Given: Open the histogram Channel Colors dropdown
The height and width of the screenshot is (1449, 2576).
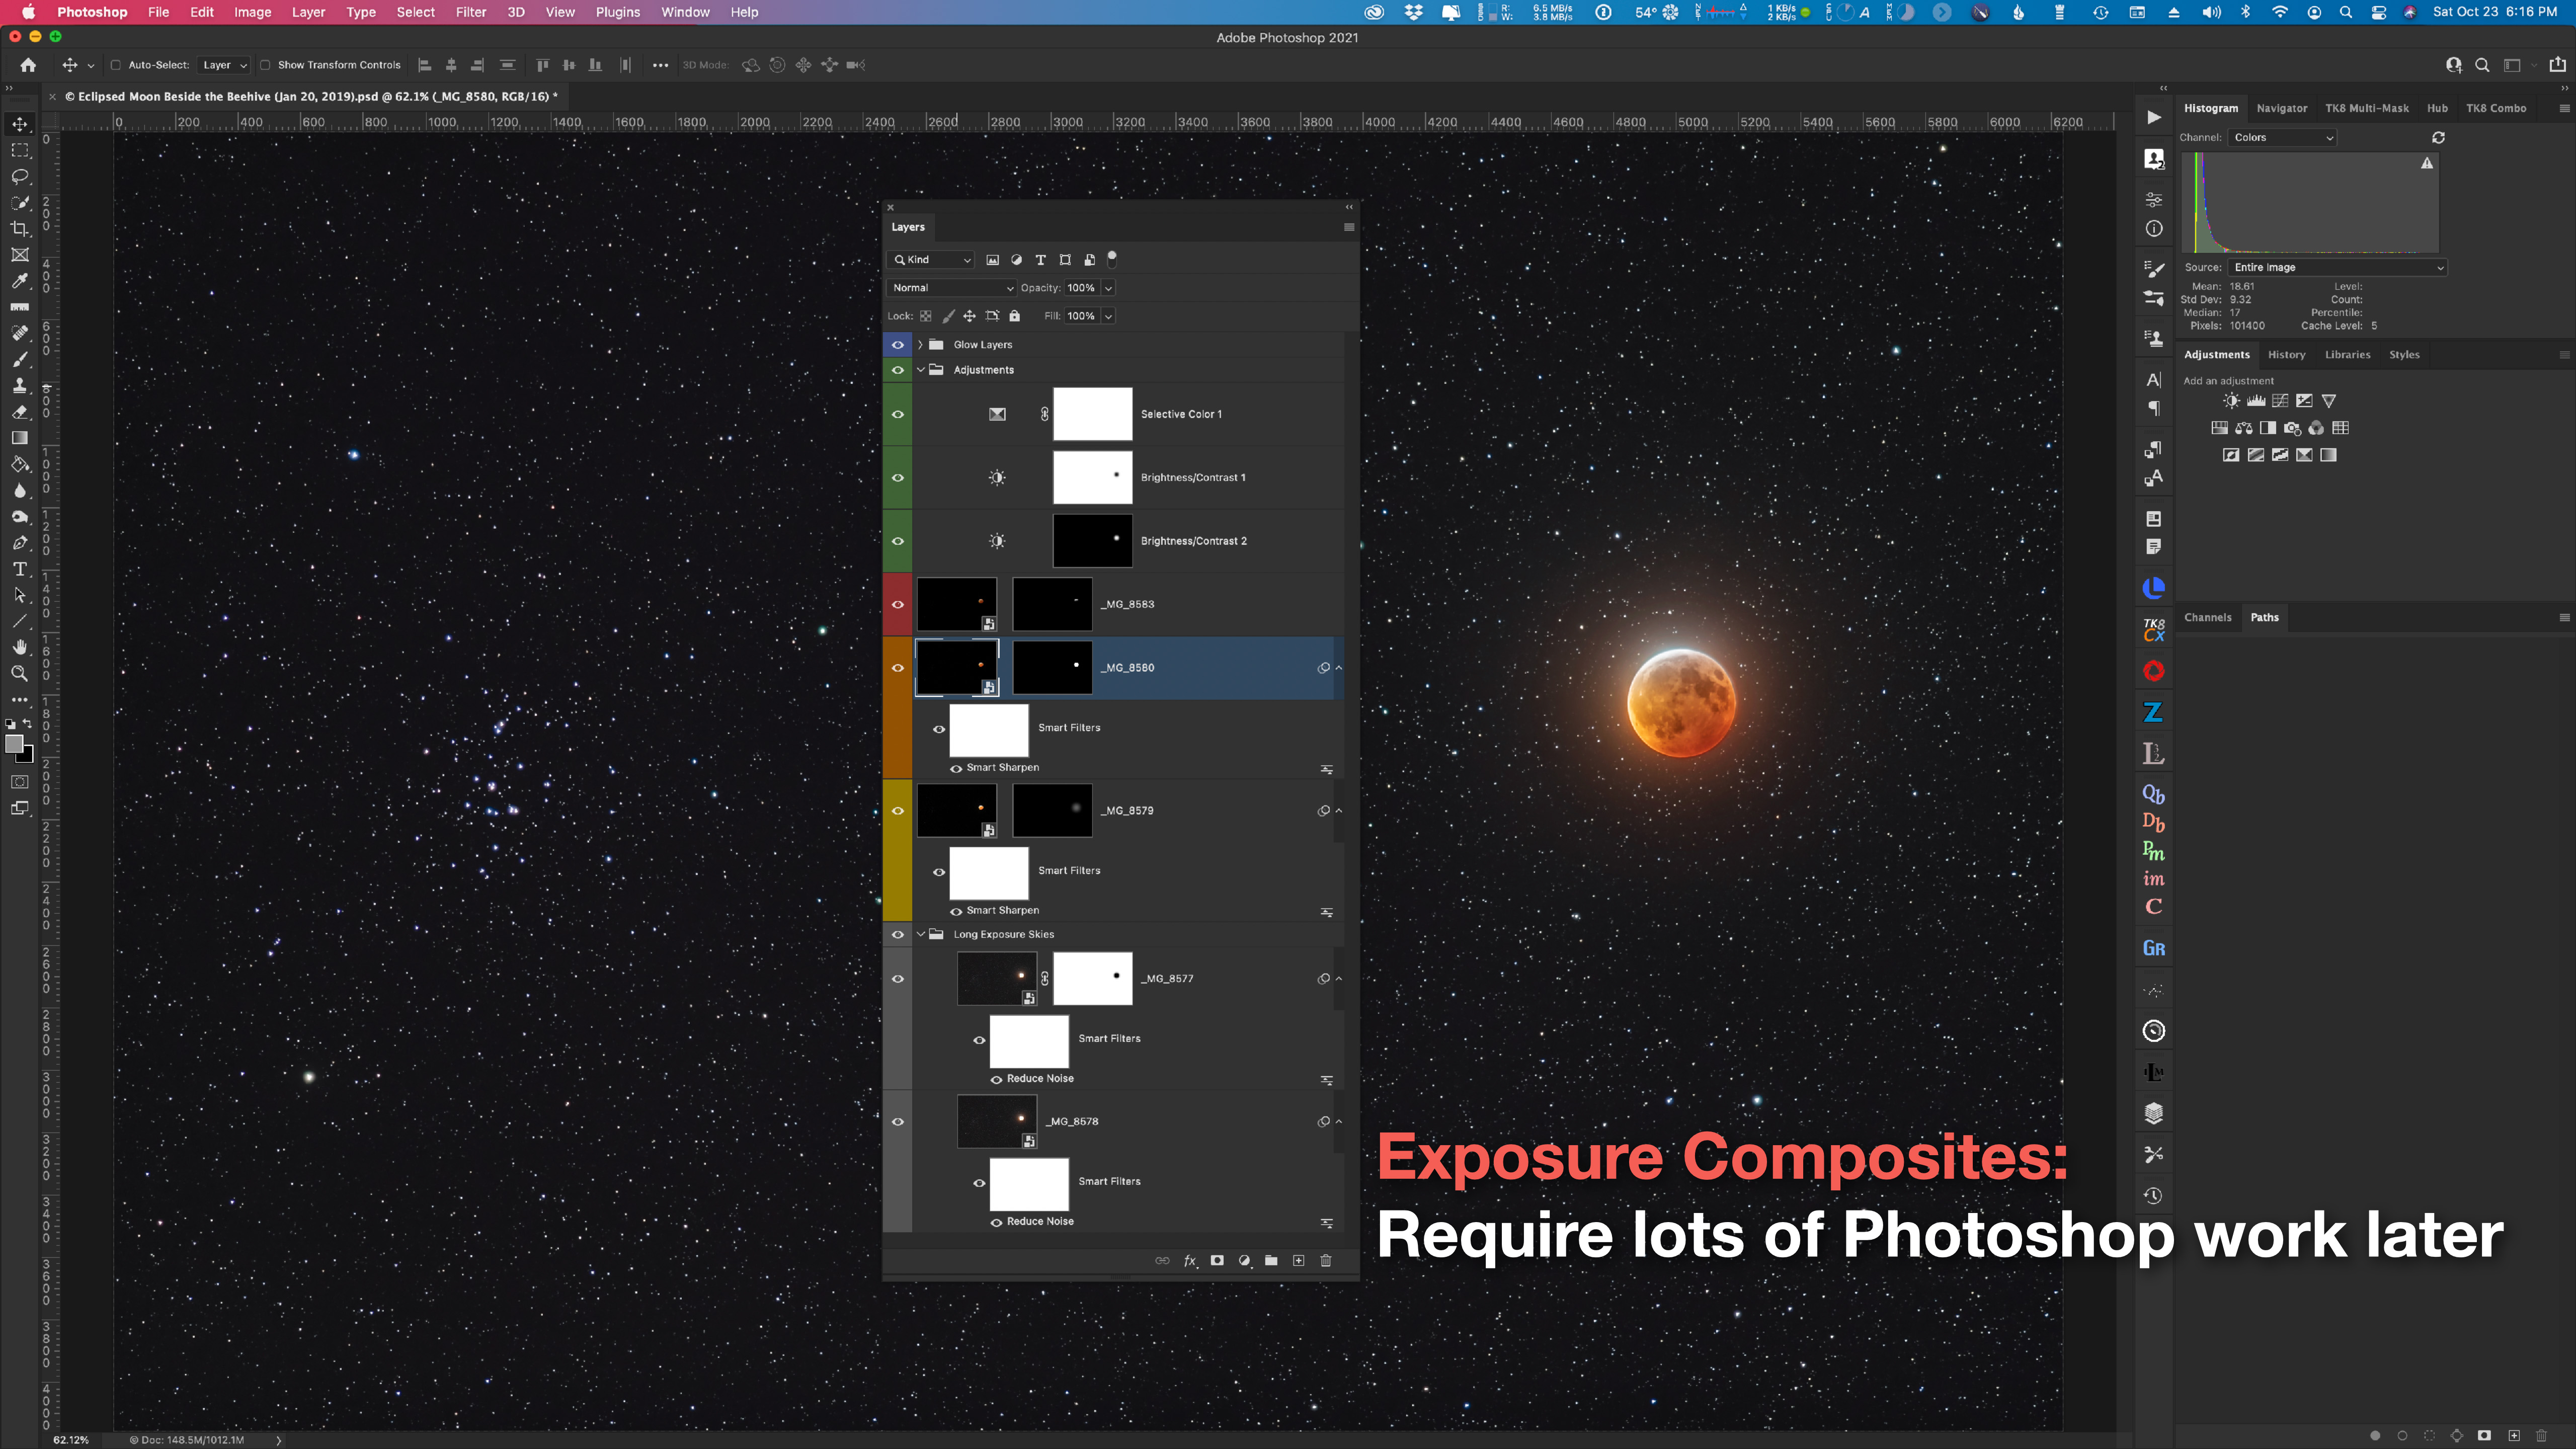Looking at the screenshot, I should click(2283, 138).
